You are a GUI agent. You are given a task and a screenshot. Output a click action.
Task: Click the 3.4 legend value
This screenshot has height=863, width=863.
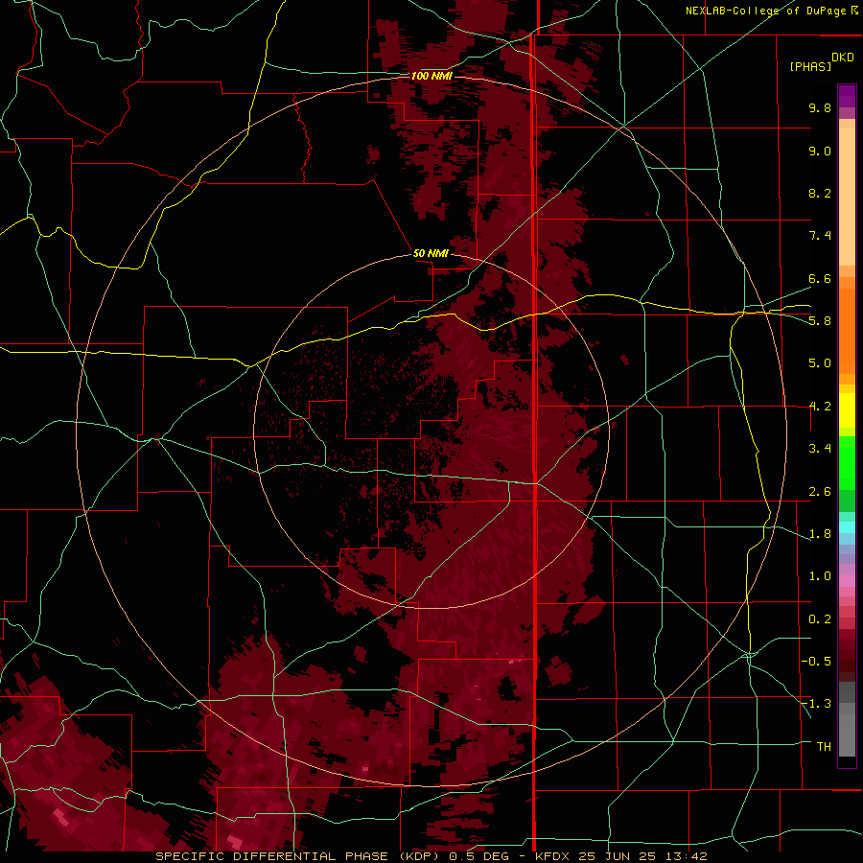(820, 449)
